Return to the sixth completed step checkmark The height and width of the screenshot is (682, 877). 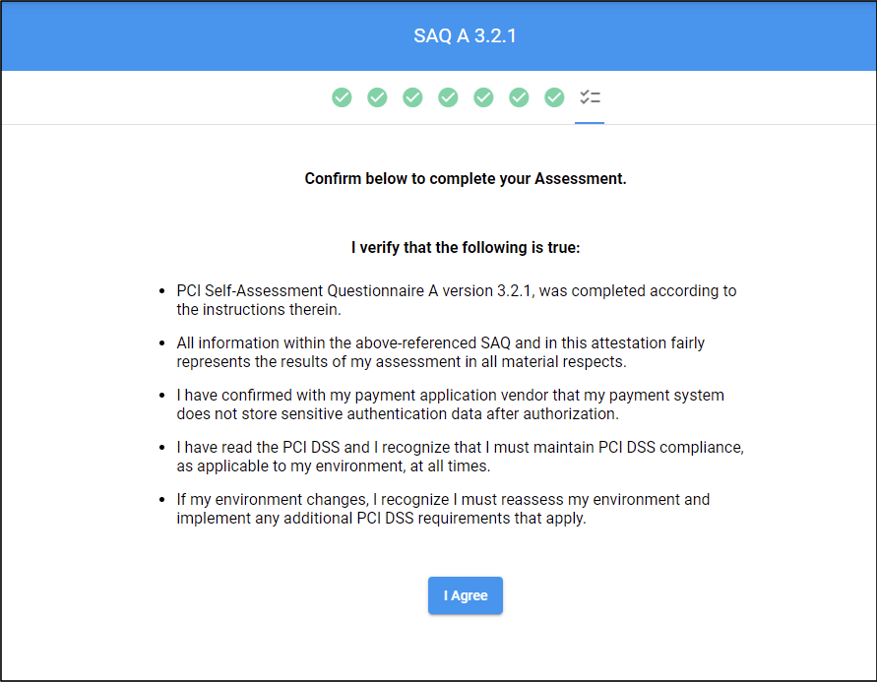pos(519,97)
